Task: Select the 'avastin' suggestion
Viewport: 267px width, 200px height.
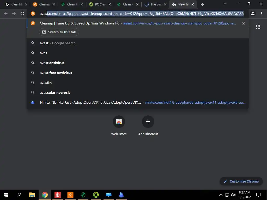Action: tap(138, 83)
